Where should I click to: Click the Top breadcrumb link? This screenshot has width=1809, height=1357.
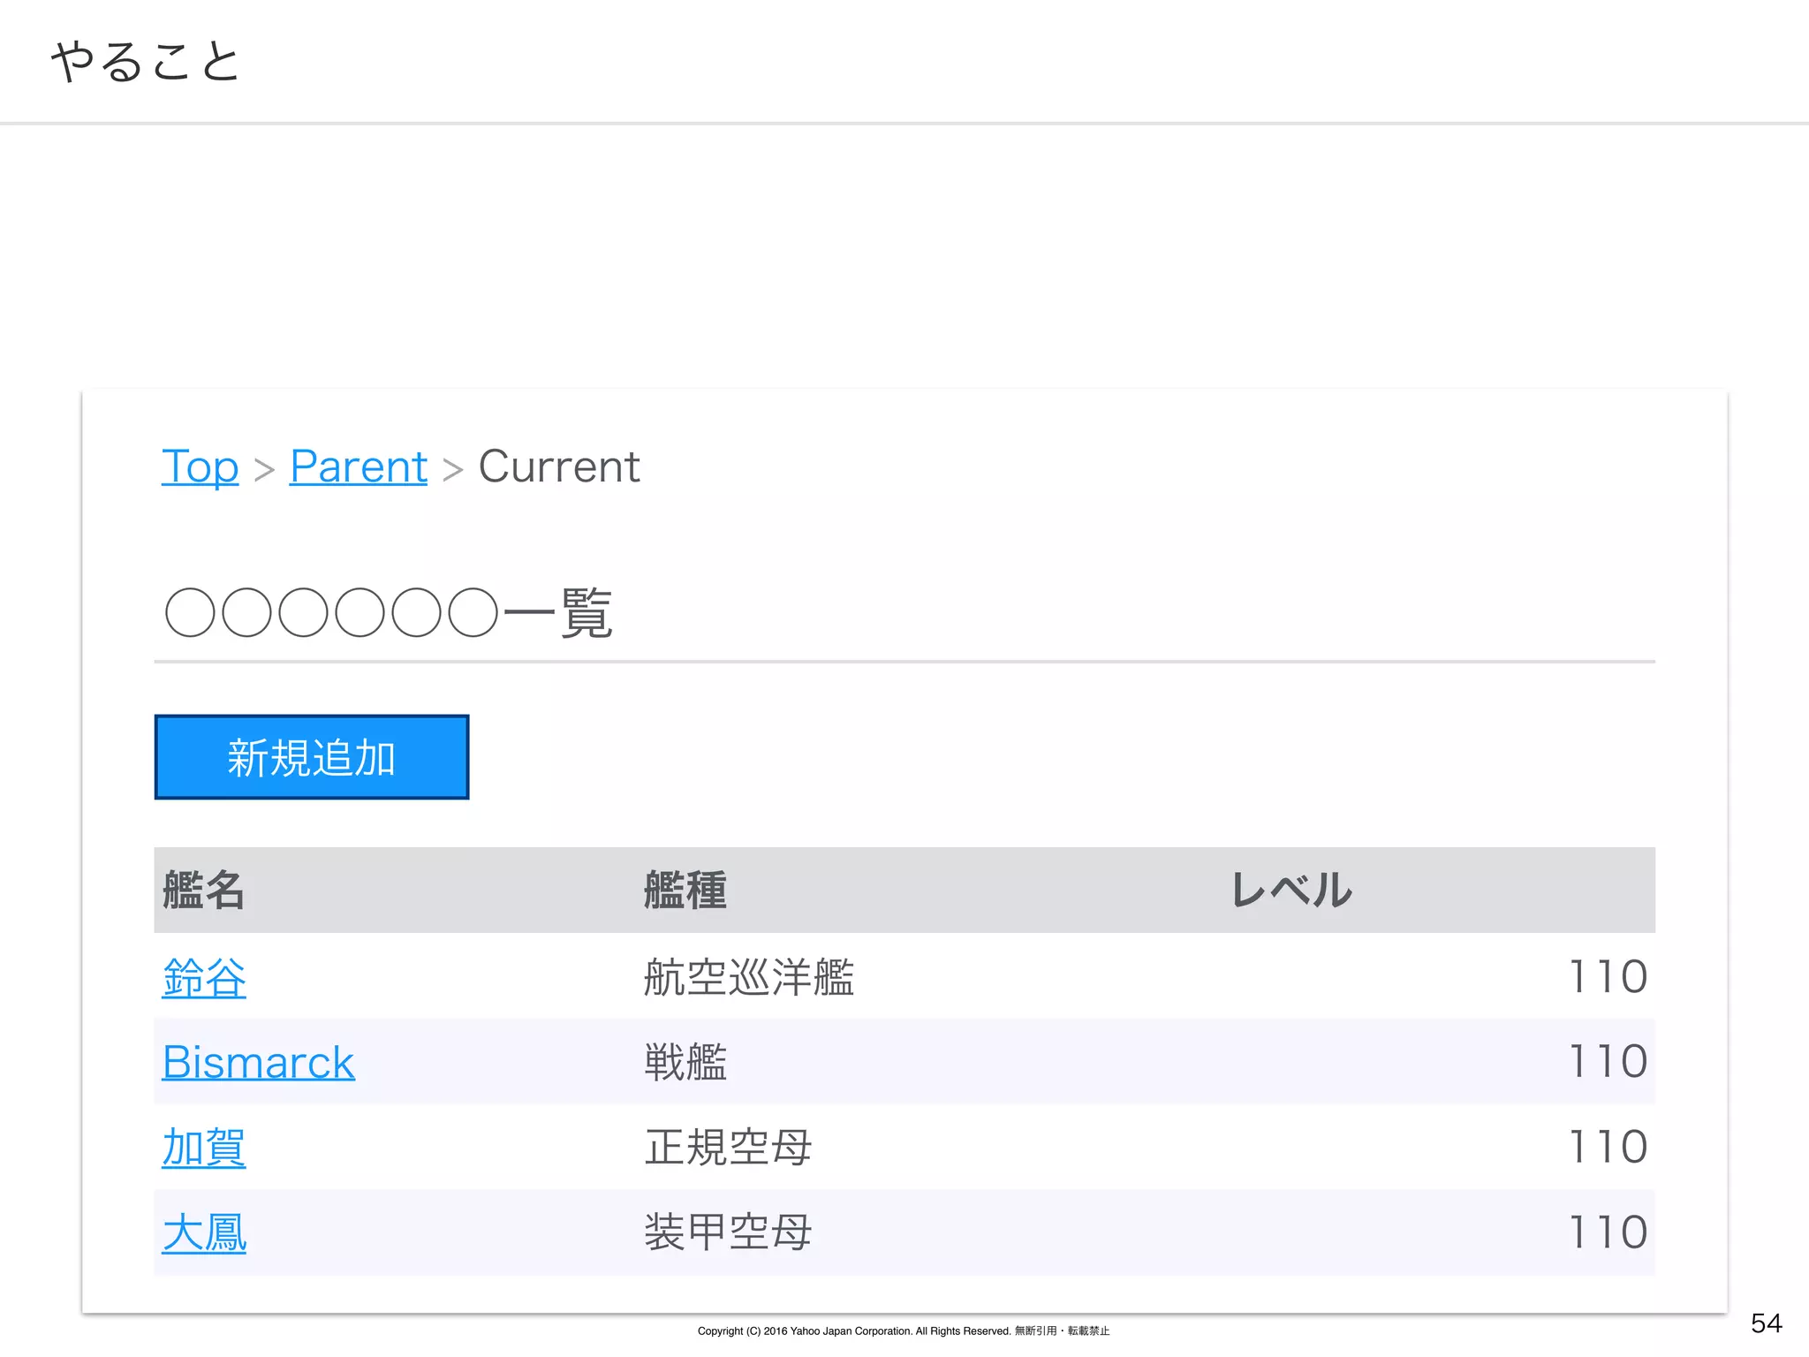pyautogui.click(x=200, y=466)
